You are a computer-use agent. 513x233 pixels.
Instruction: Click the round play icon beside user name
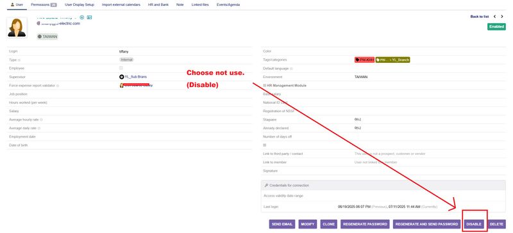(82, 17)
